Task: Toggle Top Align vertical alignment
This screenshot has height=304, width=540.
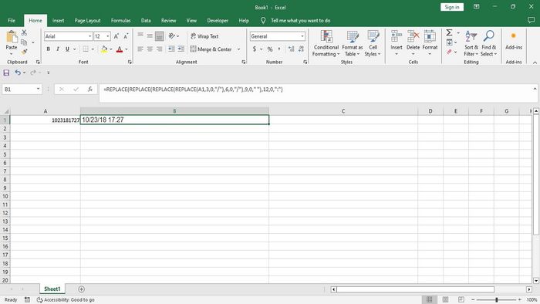Action: [140, 36]
